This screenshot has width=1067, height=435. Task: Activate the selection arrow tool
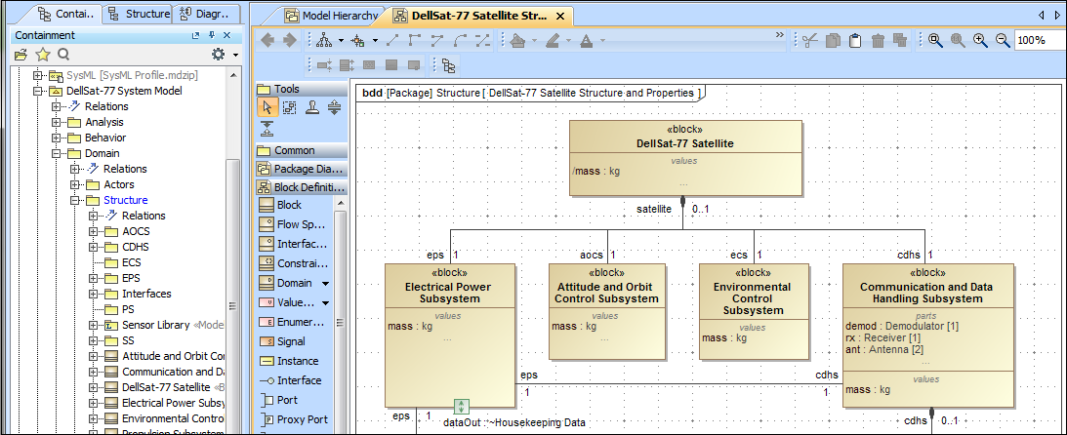click(x=267, y=106)
